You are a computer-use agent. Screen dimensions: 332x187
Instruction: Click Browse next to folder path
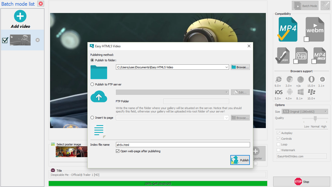click(240, 67)
